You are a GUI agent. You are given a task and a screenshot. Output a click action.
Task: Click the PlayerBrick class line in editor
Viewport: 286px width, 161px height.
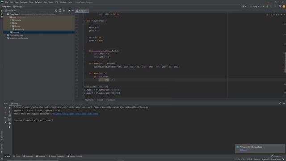(x=95, y=21)
